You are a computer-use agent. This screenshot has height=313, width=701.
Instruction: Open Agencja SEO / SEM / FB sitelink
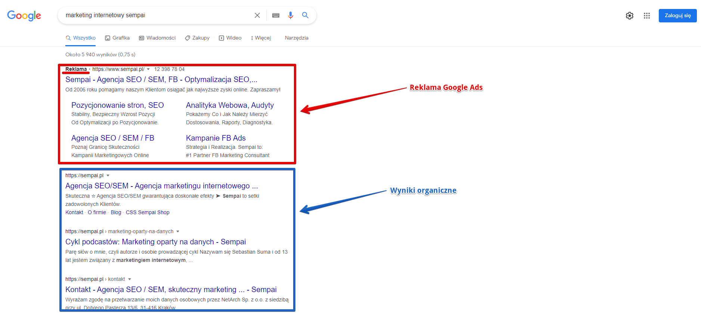click(x=113, y=138)
